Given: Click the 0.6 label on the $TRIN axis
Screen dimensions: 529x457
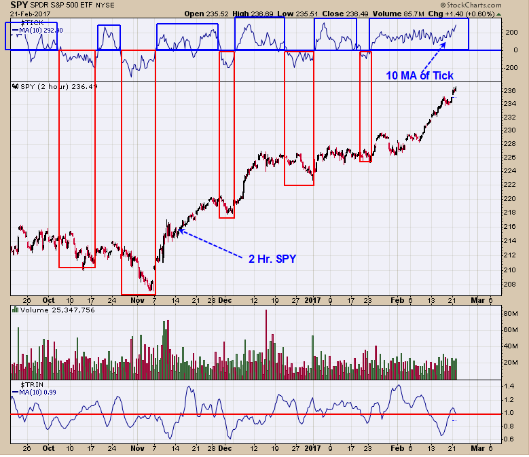Looking at the screenshot, I should [509, 439].
